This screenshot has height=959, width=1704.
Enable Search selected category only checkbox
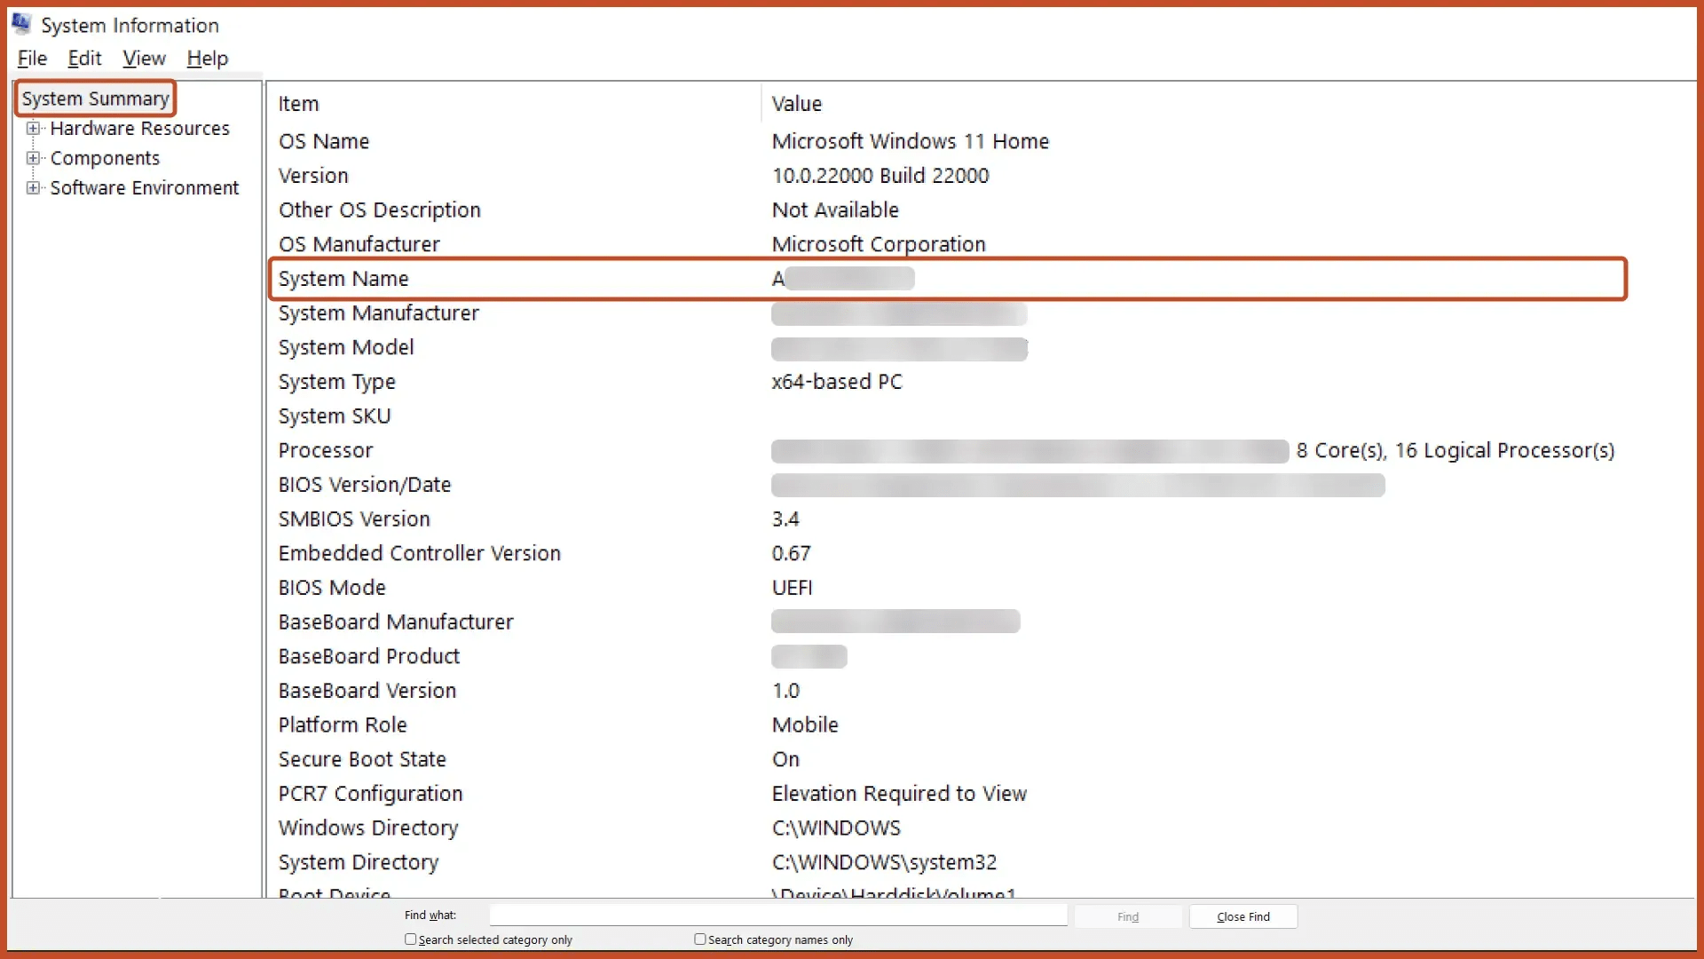411,939
